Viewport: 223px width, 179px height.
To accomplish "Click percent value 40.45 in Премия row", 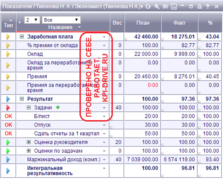I will click(x=212, y=76).
